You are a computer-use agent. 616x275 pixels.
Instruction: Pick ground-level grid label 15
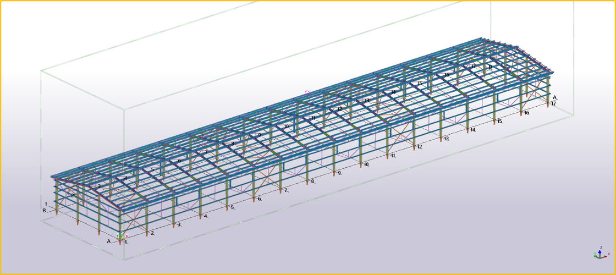coord(499,122)
